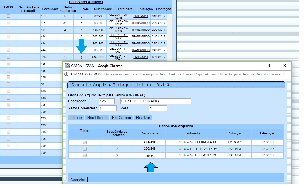Check the box for Sequência de Liberação 1 in popup

click(85, 142)
